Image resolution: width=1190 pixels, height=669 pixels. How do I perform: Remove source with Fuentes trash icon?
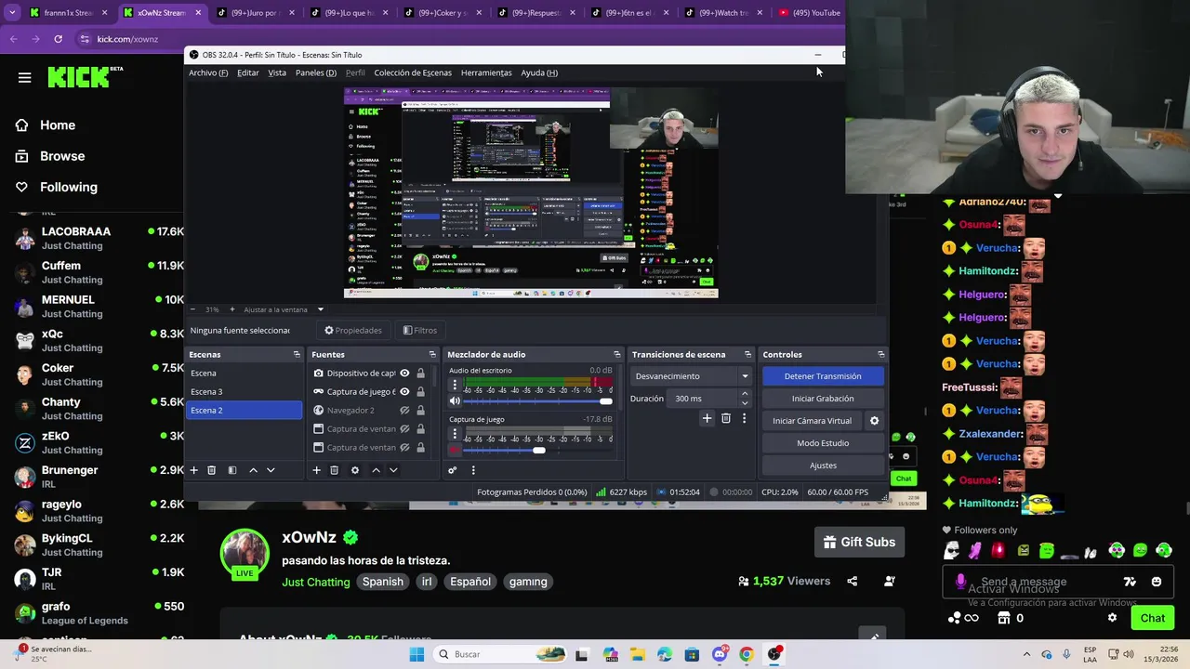tap(334, 470)
